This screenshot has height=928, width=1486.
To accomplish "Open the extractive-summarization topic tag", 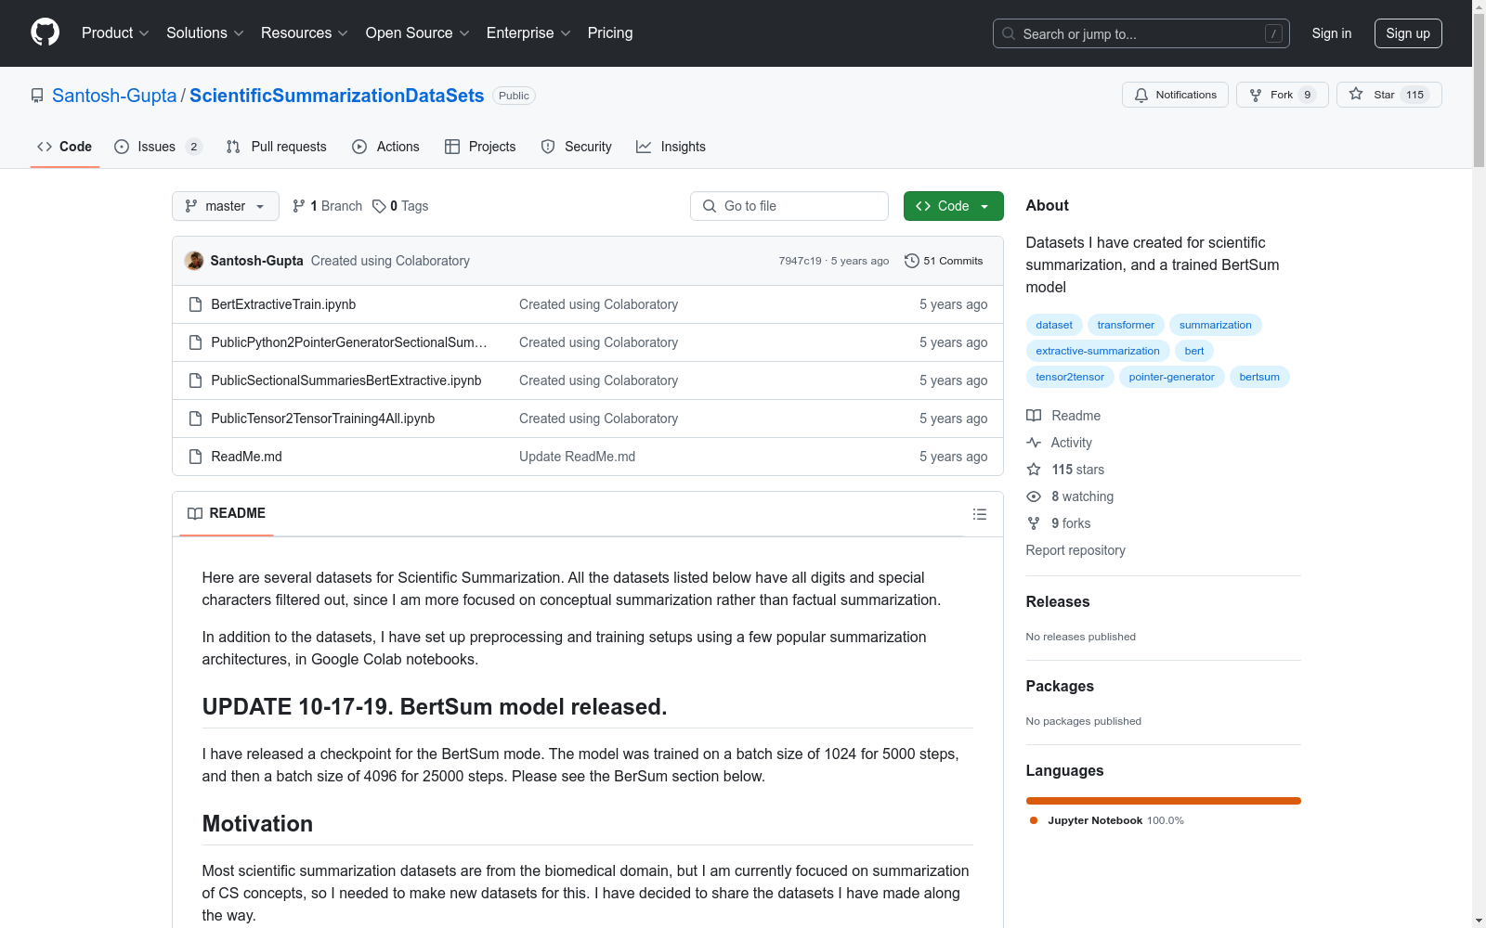I will coord(1098,351).
